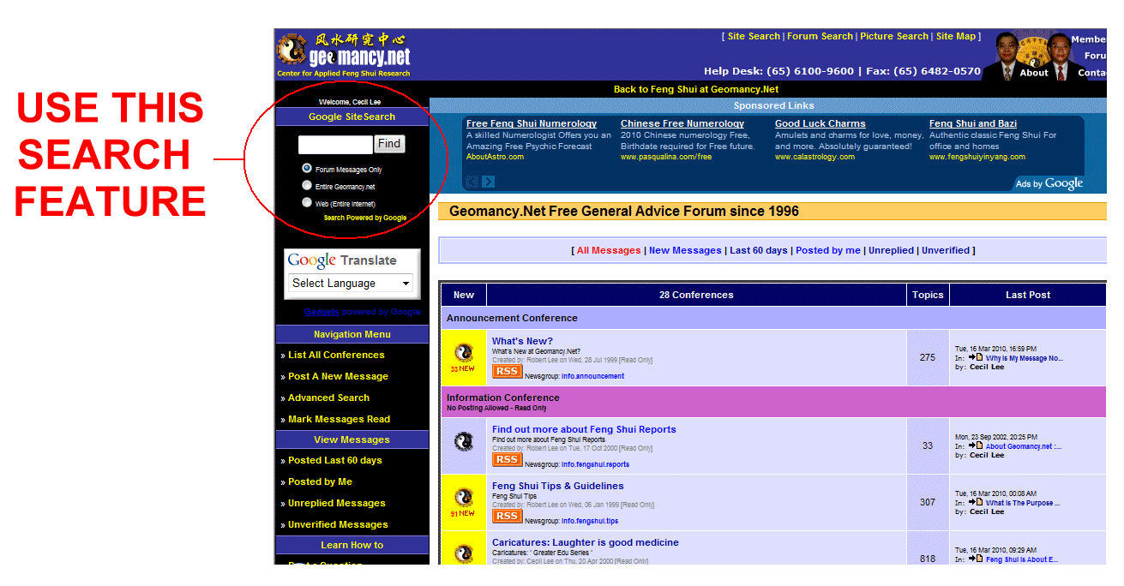Go to Unreplied Messages in View Messages
The width and height of the screenshot is (1124, 586).
(336, 503)
